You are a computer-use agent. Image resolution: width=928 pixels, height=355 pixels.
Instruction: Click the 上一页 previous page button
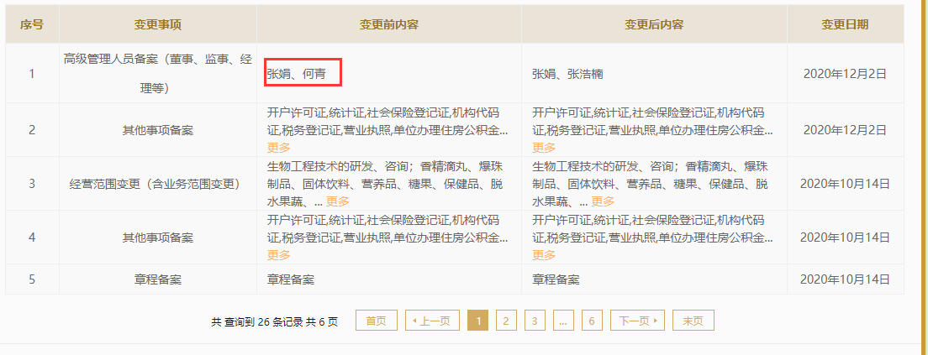(x=432, y=321)
